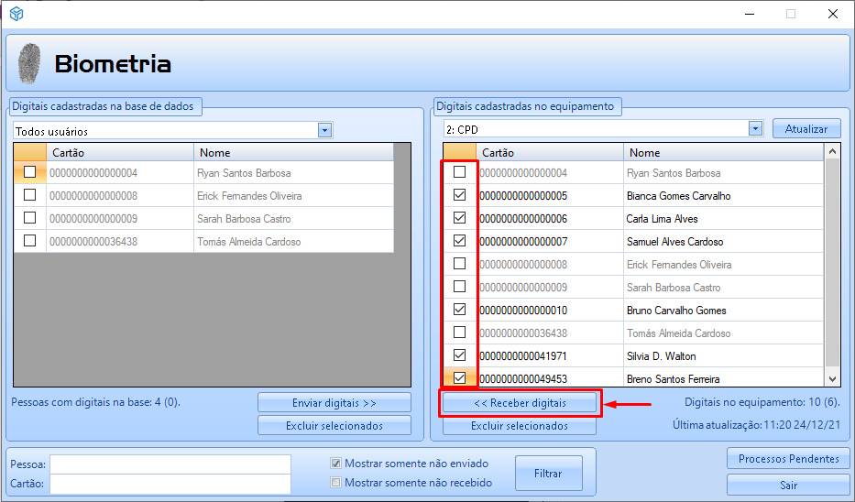The width and height of the screenshot is (855, 502).
Task: Uncheck Bianca Gomes Carvalho in equipment list
Action: 460,195
